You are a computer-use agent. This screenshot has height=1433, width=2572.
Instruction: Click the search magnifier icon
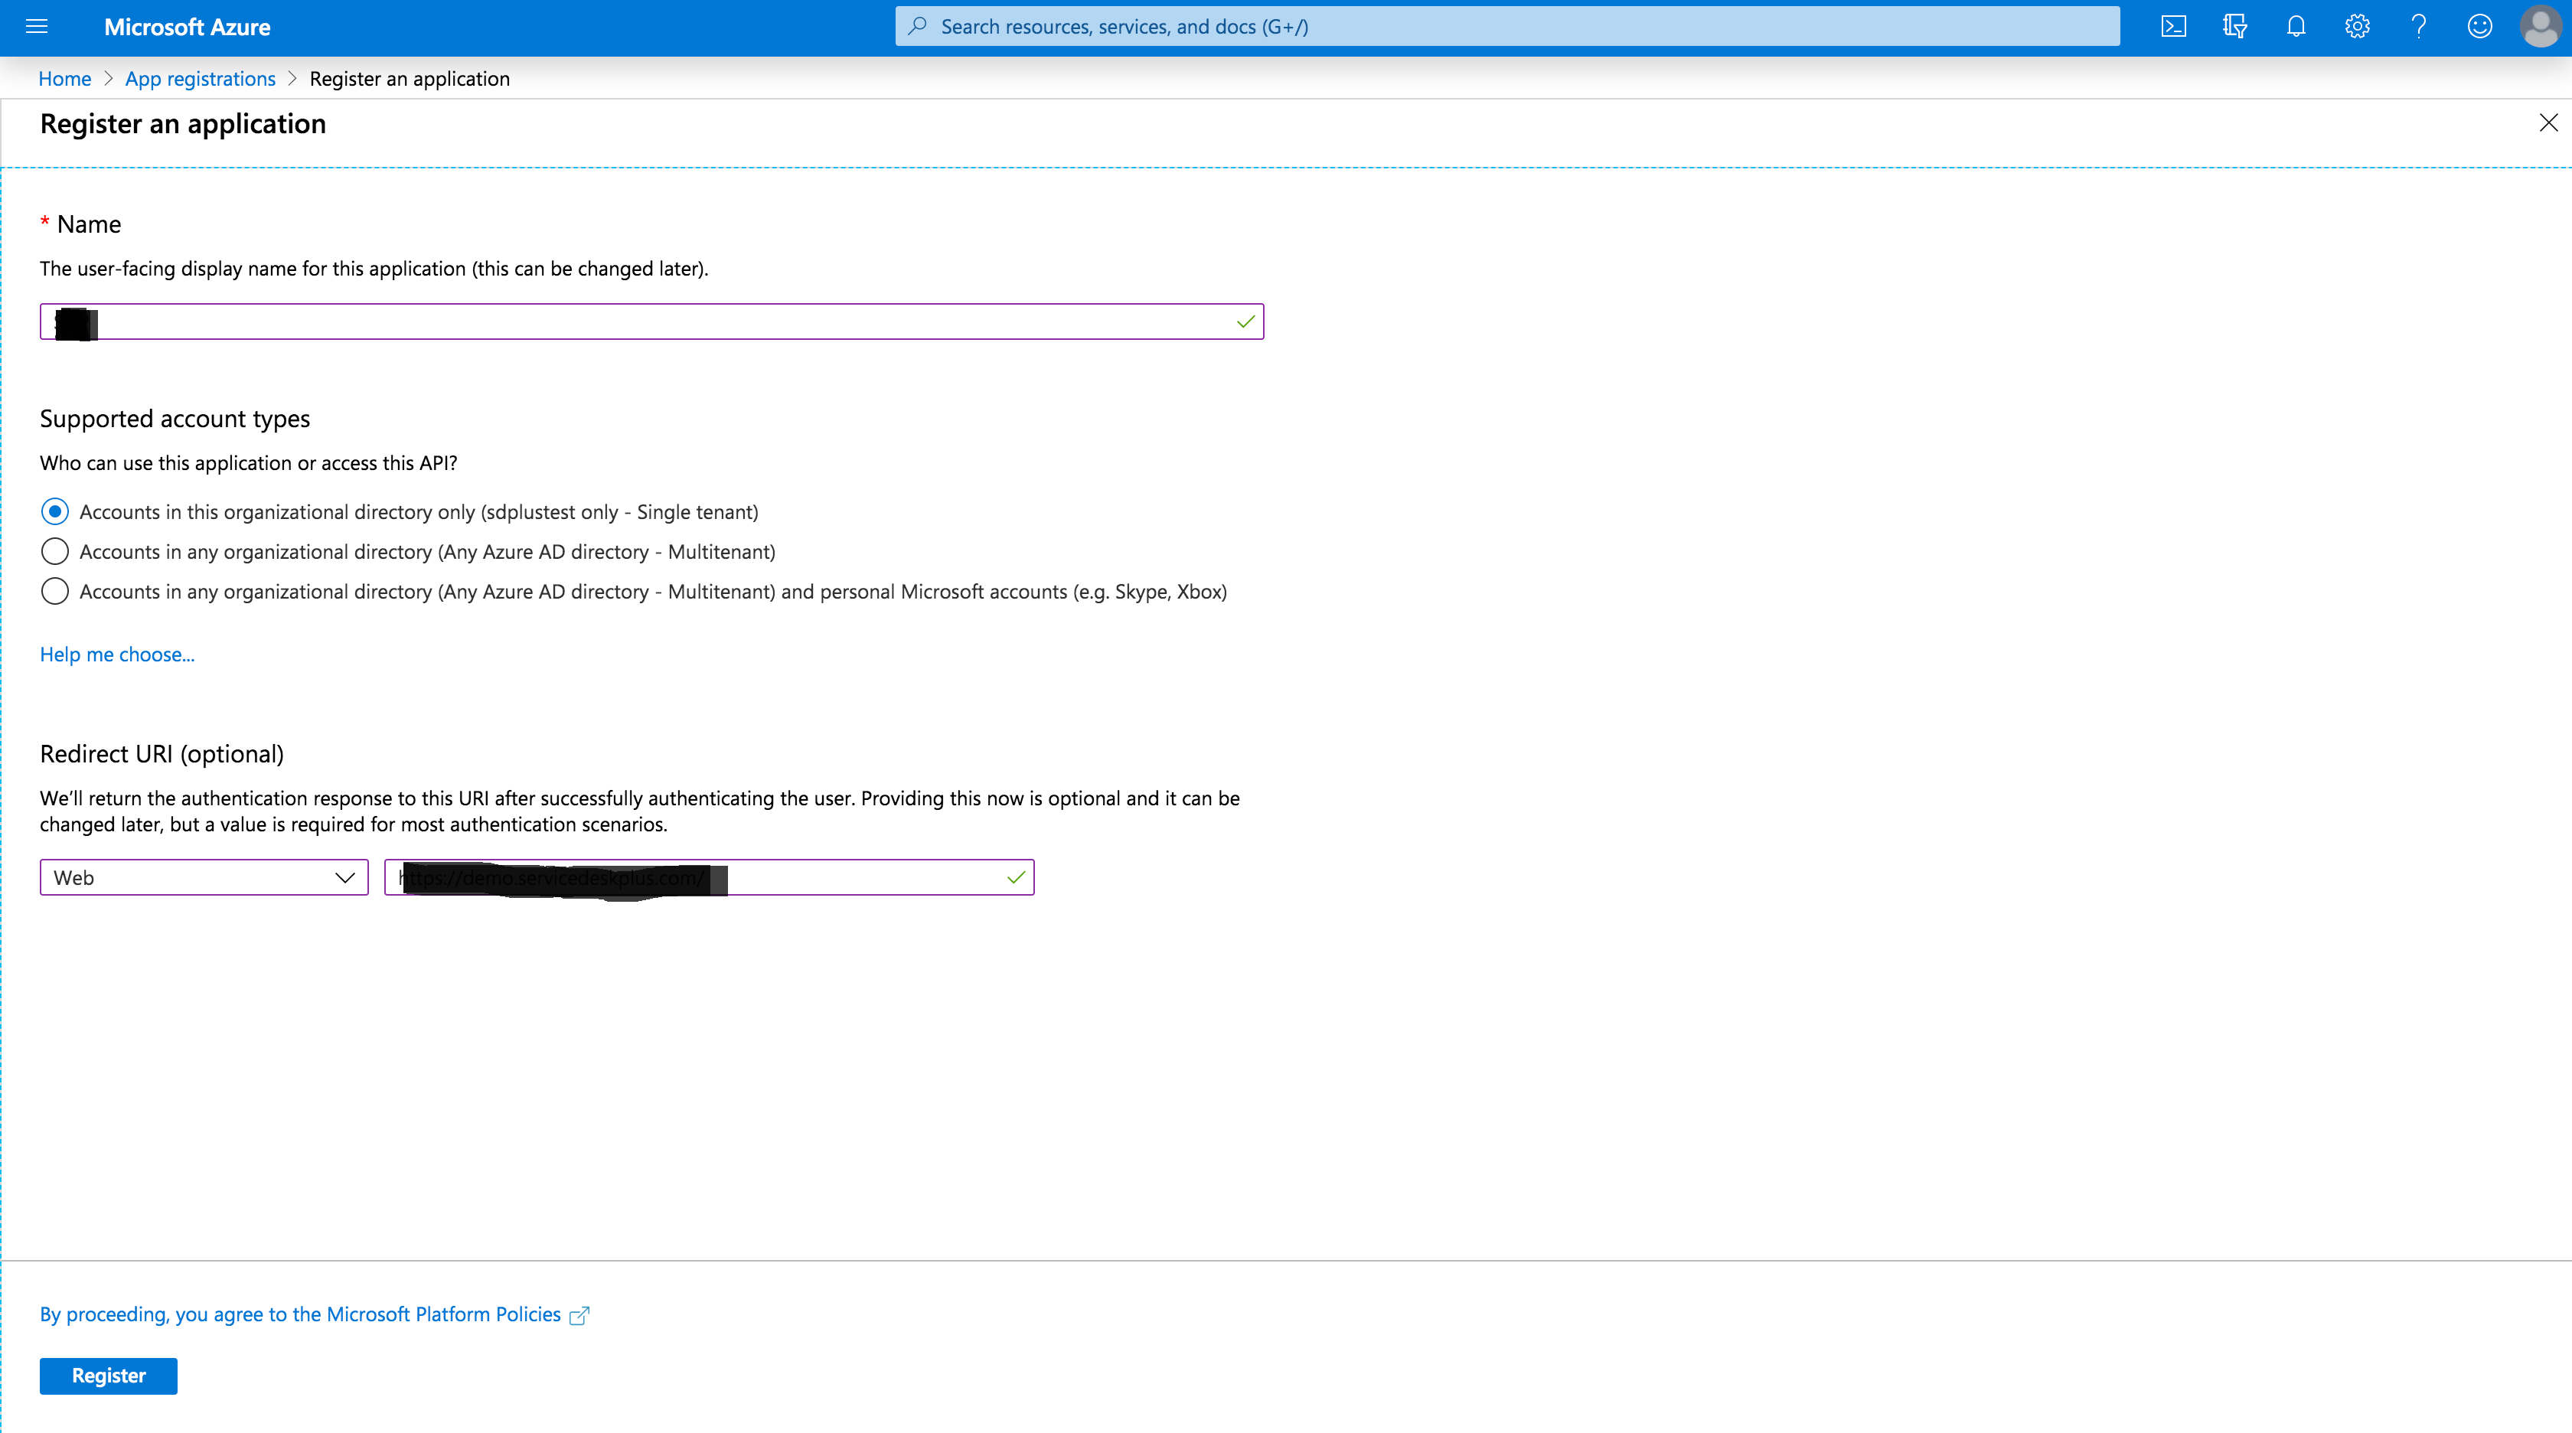coord(918,26)
